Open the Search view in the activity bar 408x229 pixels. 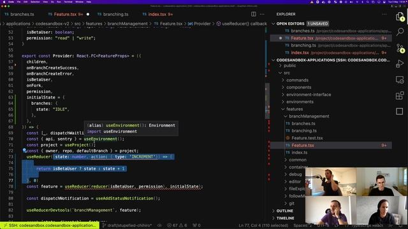pyautogui.click(x=400, y=32)
